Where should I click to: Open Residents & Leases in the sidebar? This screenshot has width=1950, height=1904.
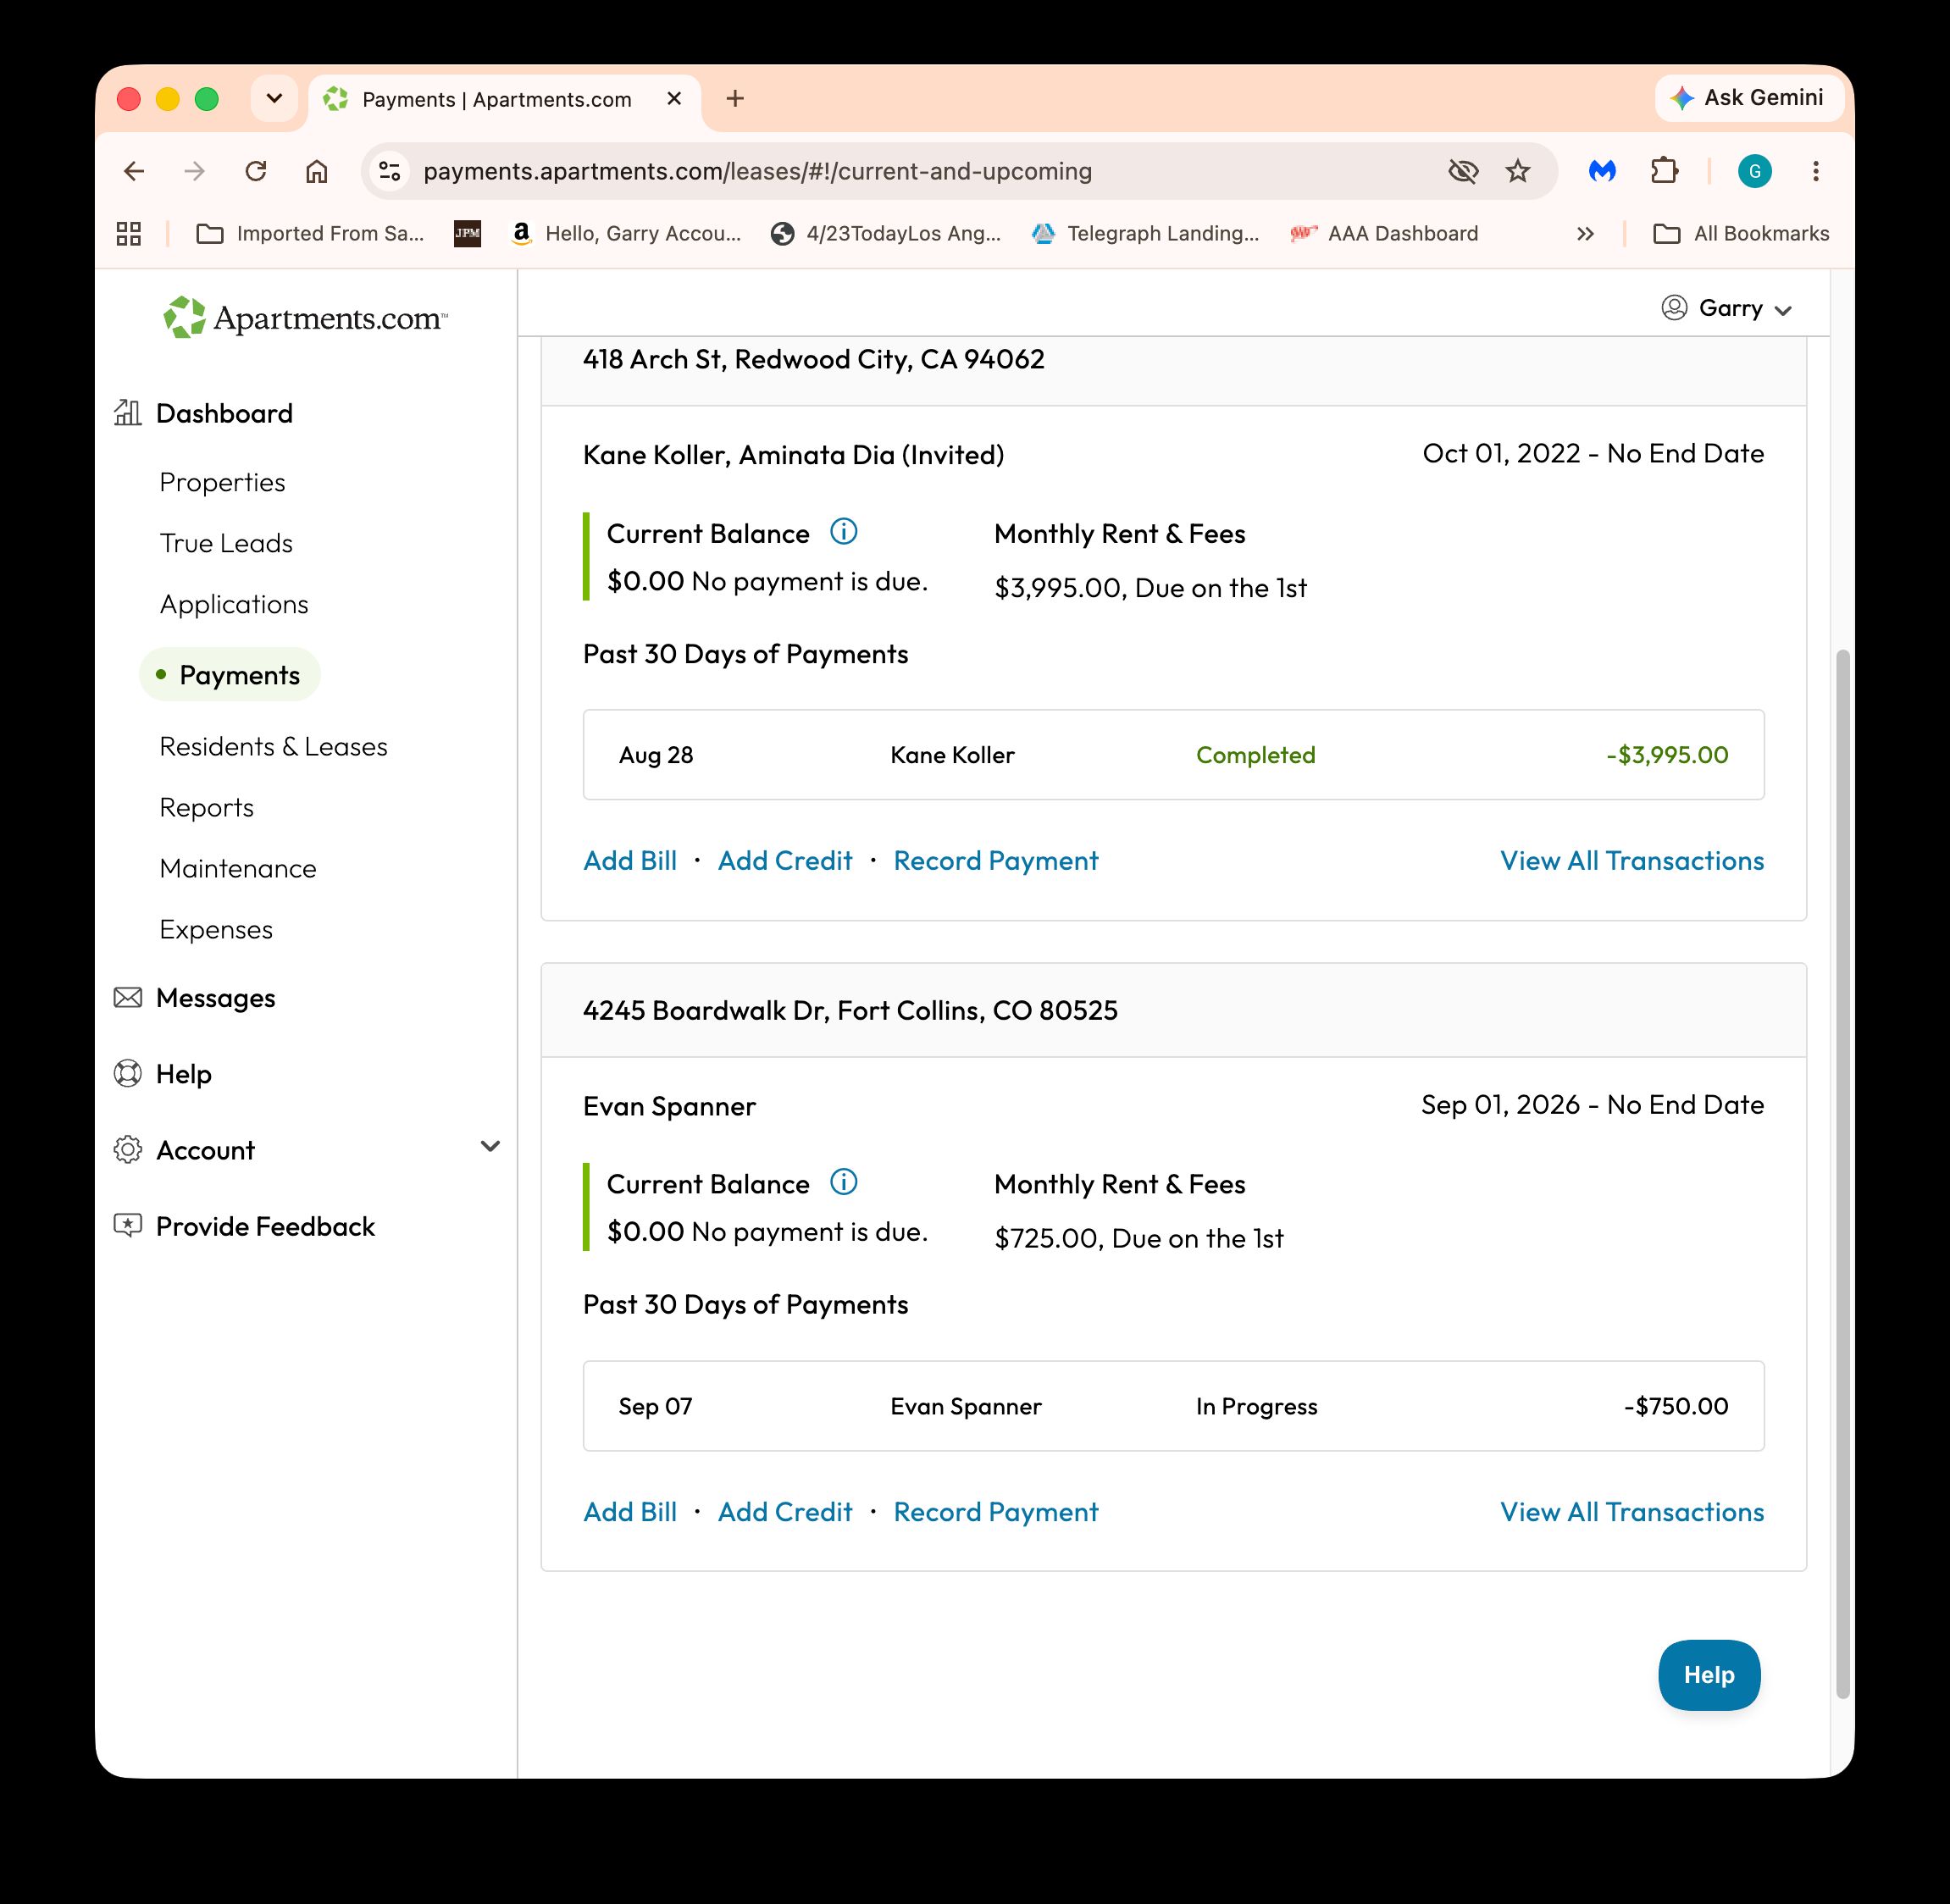pyautogui.click(x=273, y=746)
